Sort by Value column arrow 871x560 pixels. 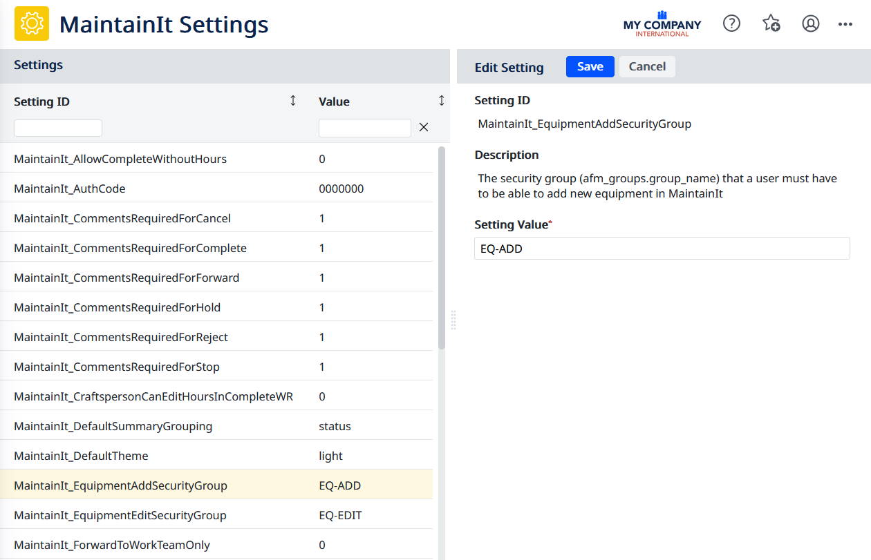pyautogui.click(x=442, y=101)
